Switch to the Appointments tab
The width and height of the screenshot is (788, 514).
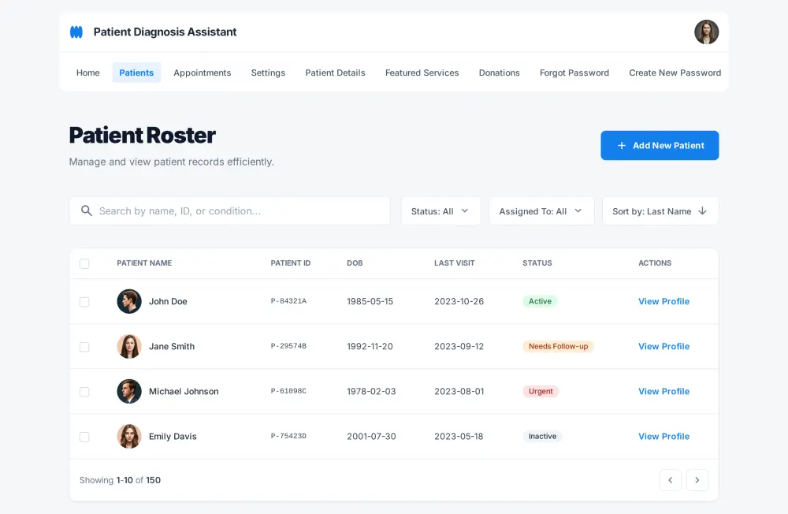point(203,73)
